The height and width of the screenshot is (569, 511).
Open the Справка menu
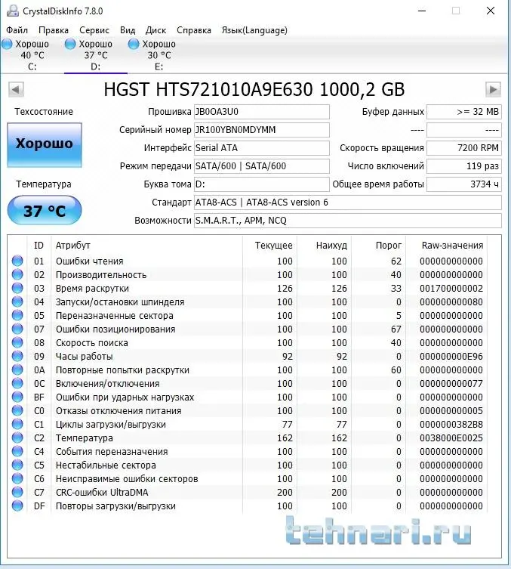(x=194, y=30)
